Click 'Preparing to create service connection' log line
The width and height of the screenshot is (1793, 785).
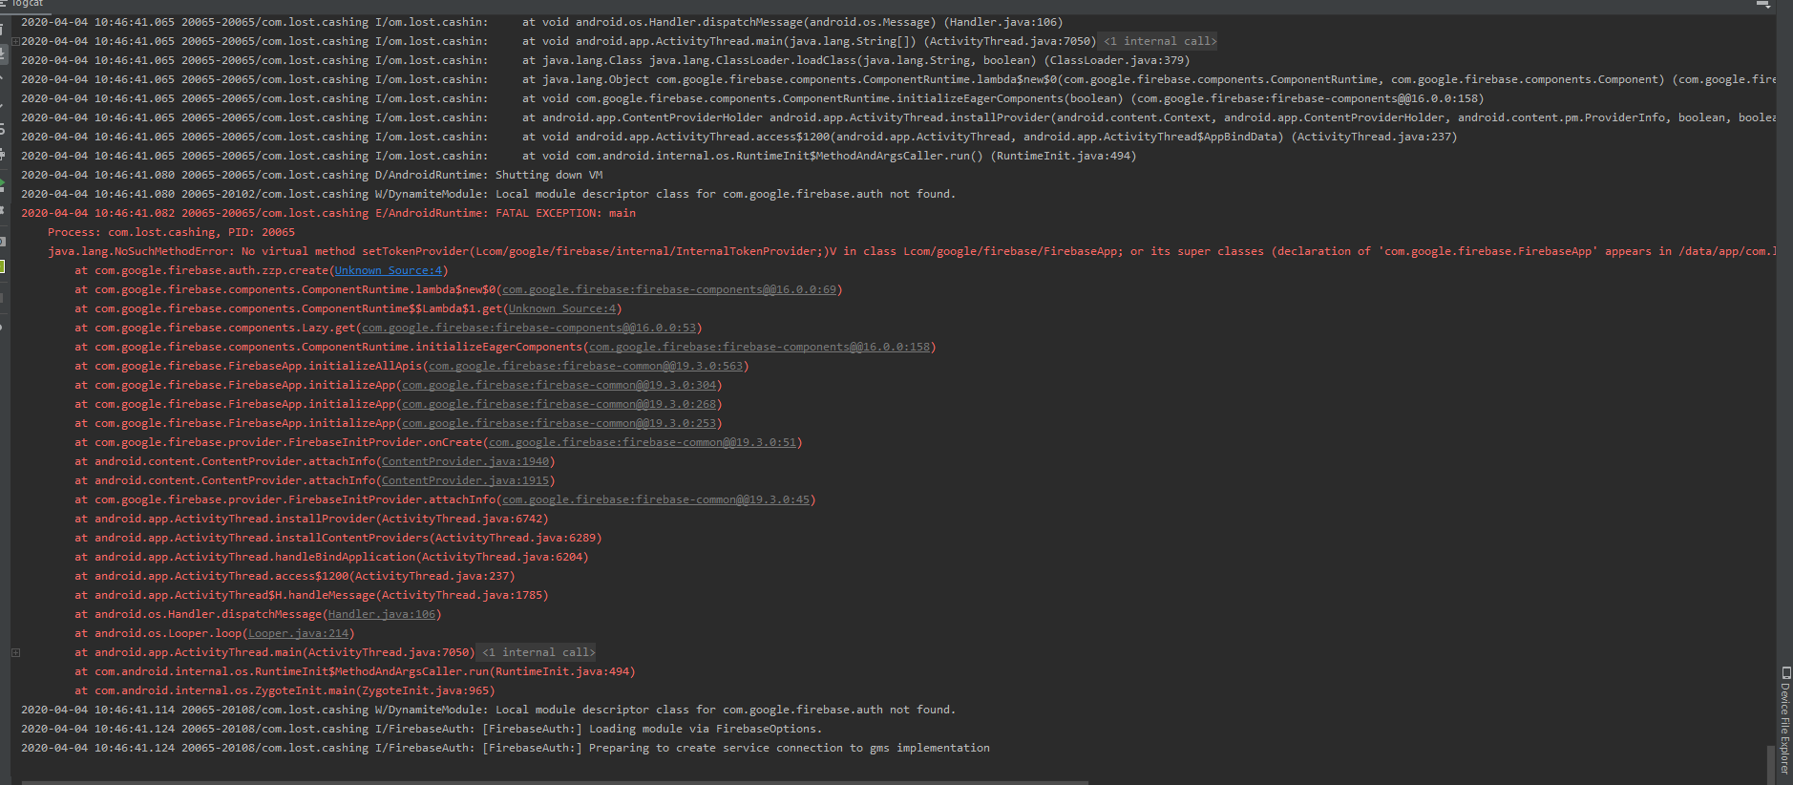(505, 748)
